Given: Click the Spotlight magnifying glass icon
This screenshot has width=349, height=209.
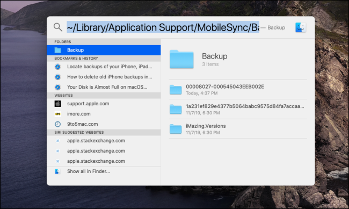Looking at the screenshot, I should pos(58,27).
